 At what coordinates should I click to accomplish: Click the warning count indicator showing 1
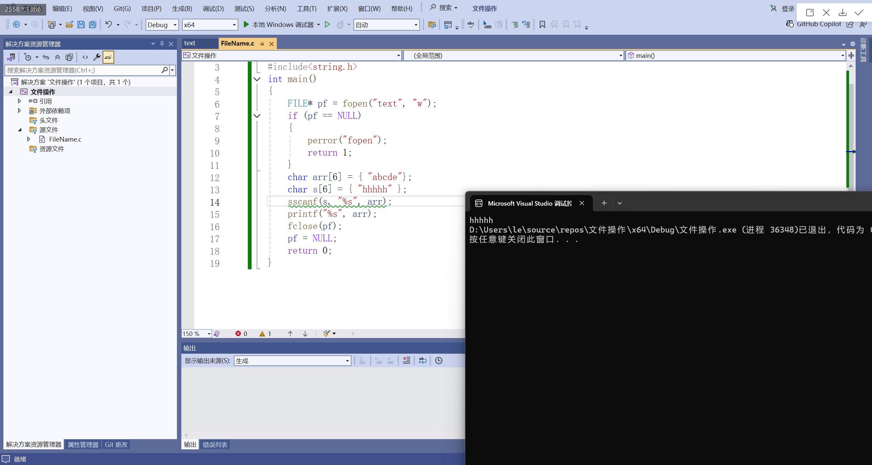265,334
